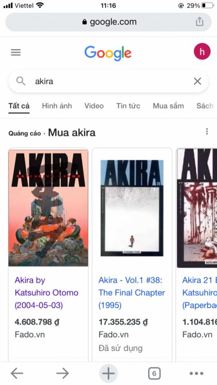Open the account avatar labeled h
This screenshot has height=385, width=217.
pos(202,51)
